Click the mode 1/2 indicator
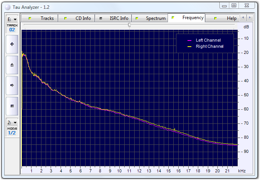The height and width of the screenshot is (180, 260). click(x=12, y=133)
